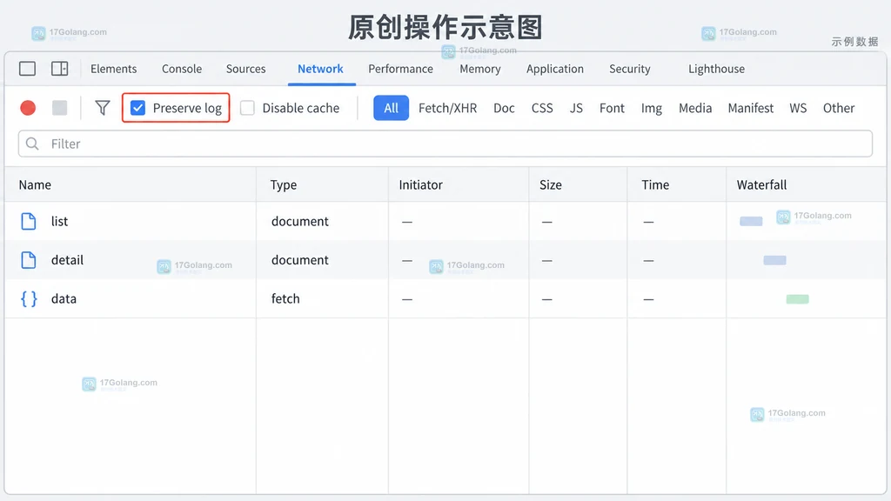891x501 pixels.
Task: Select the data request name
Action: [64, 298]
